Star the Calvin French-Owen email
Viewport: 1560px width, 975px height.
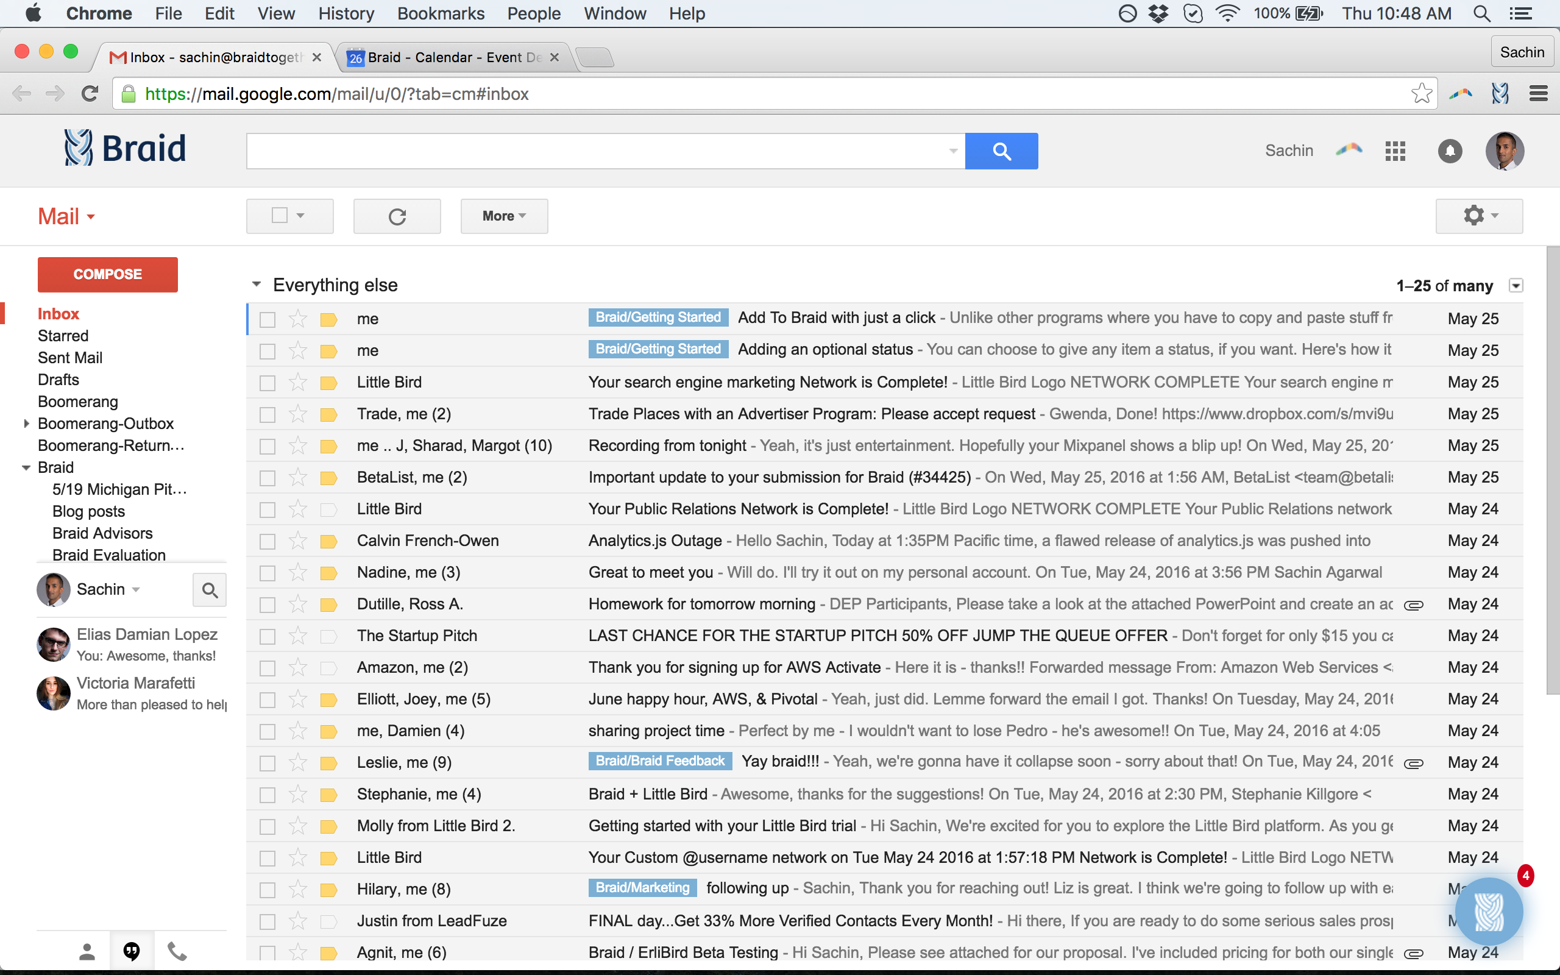(x=298, y=541)
